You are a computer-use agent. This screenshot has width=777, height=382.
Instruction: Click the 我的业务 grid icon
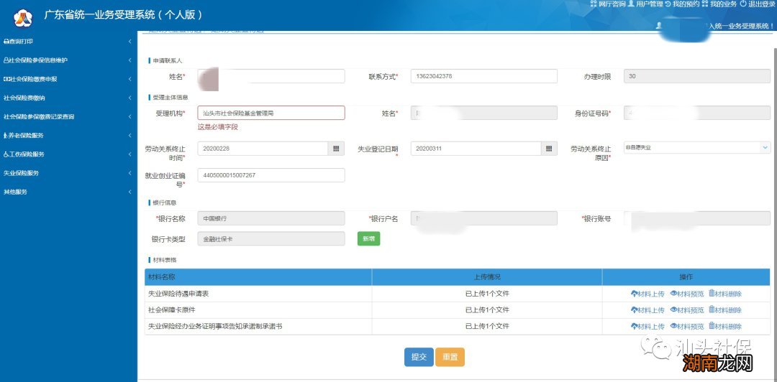[704, 4]
